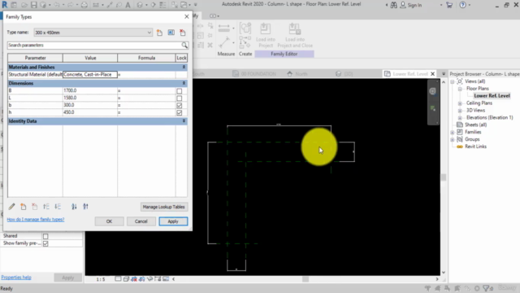
Task: Collapse the Views (all) tree node
Action: pyautogui.click(x=453, y=81)
